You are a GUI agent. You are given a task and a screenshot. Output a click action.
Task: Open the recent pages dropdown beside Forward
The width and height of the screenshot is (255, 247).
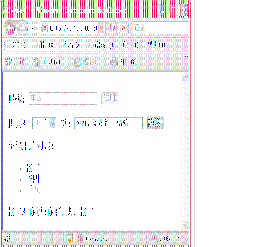coord(34,28)
